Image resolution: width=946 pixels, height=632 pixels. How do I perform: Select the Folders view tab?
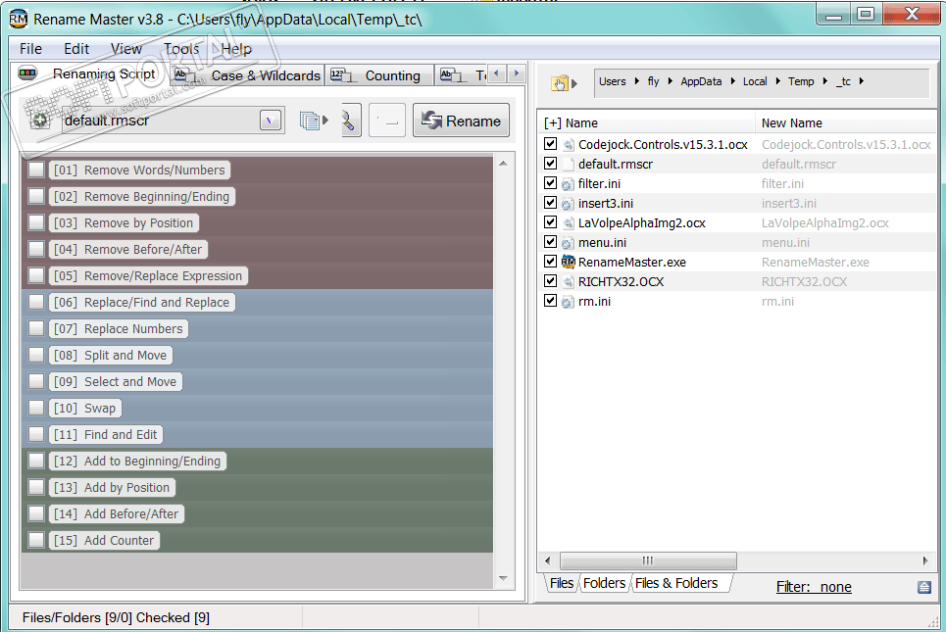(604, 583)
